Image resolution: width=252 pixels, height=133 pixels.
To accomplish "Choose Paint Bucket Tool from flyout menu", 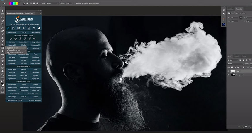I will click(x=16, y=50).
